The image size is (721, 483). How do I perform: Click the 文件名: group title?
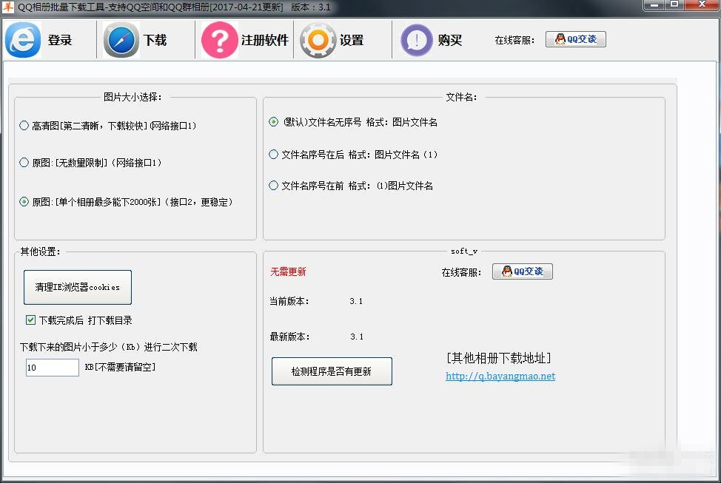[x=461, y=97]
